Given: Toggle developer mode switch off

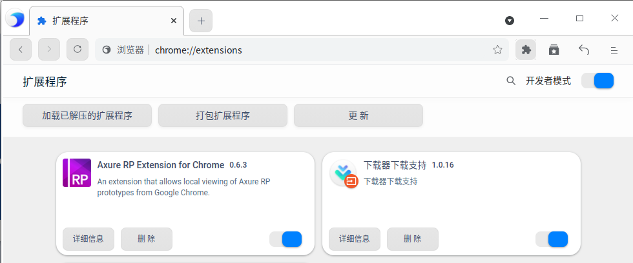Looking at the screenshot, I should coord(597,81).
